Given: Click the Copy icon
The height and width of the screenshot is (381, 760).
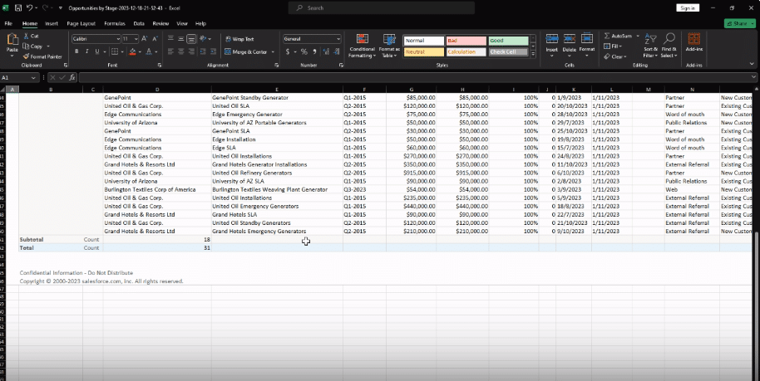Looking at the screenshot, I should point(26,46).
